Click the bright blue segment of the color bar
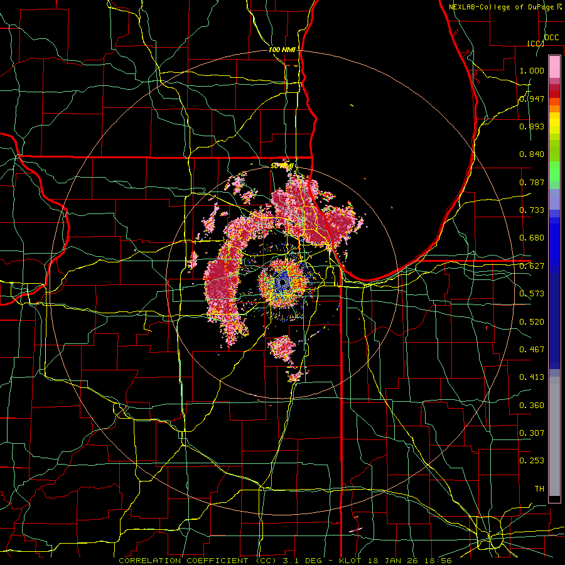565x565 pixels. click(x=554, y=245)
